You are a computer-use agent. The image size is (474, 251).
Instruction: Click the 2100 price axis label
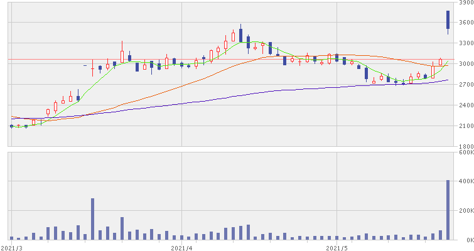pyautogui.click(x=466, y=126)
